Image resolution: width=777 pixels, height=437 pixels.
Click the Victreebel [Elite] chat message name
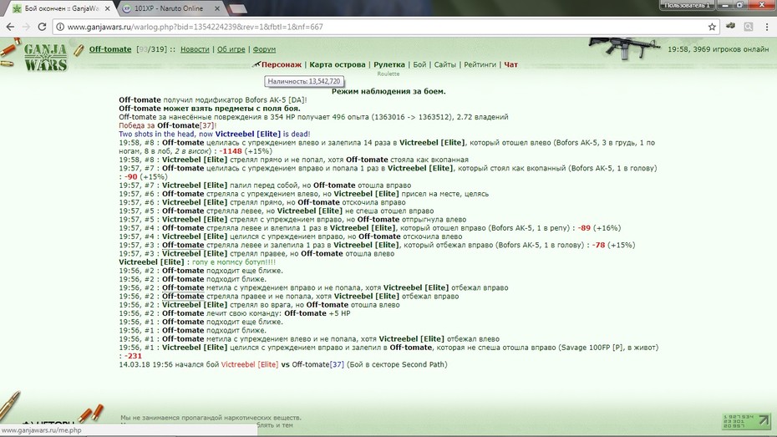[151, 262]
